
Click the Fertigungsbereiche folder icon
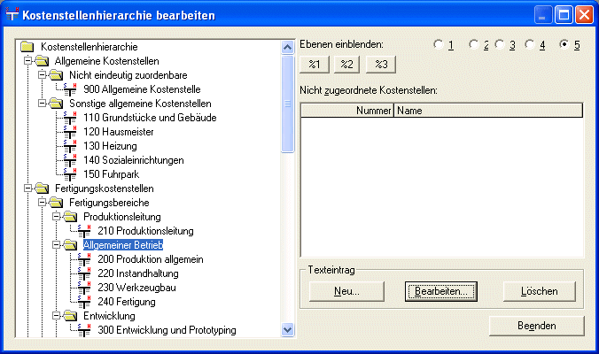(56, 202)
